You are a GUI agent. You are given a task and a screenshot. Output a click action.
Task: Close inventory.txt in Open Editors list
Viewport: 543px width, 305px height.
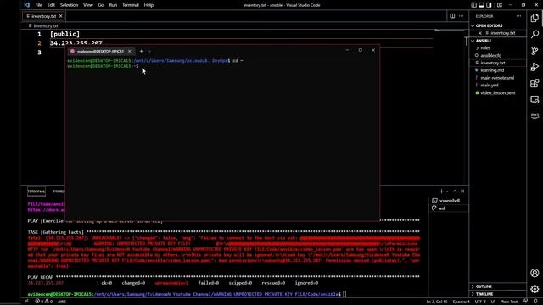pyautogui.click(x=480, y=33)
